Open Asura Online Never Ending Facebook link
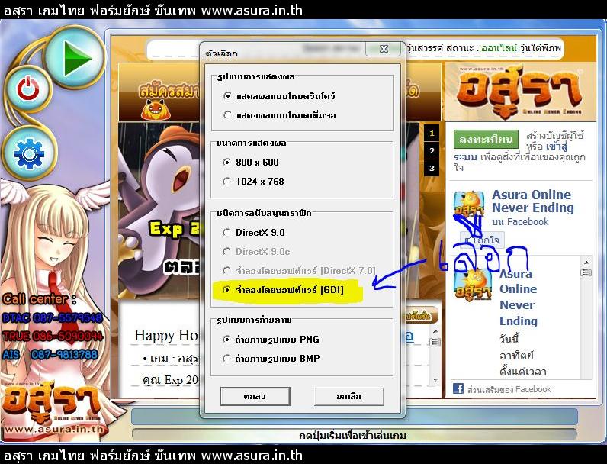This screenshot has width=607, height=464. (x=533, y=201)
